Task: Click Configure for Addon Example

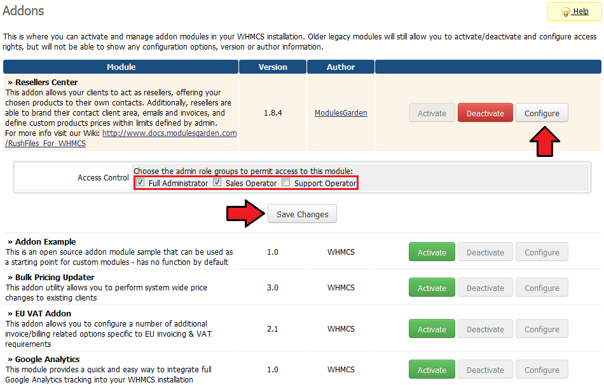Action: click(x=542, y=252)
